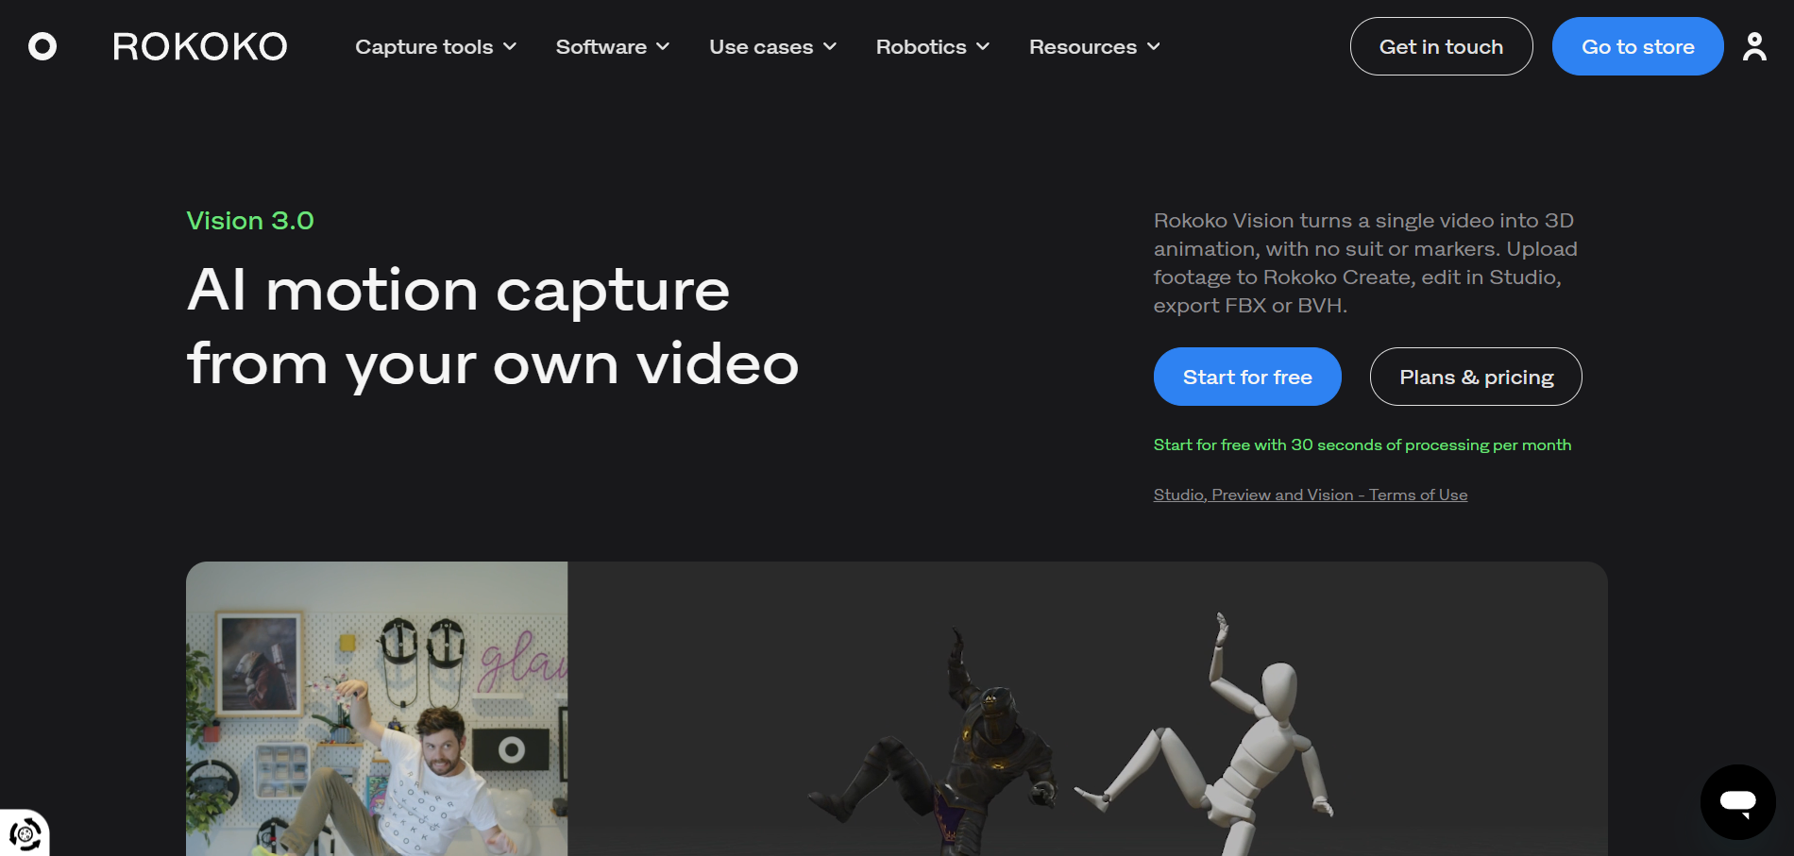Click the Go to store button

tap(1637, 46)
